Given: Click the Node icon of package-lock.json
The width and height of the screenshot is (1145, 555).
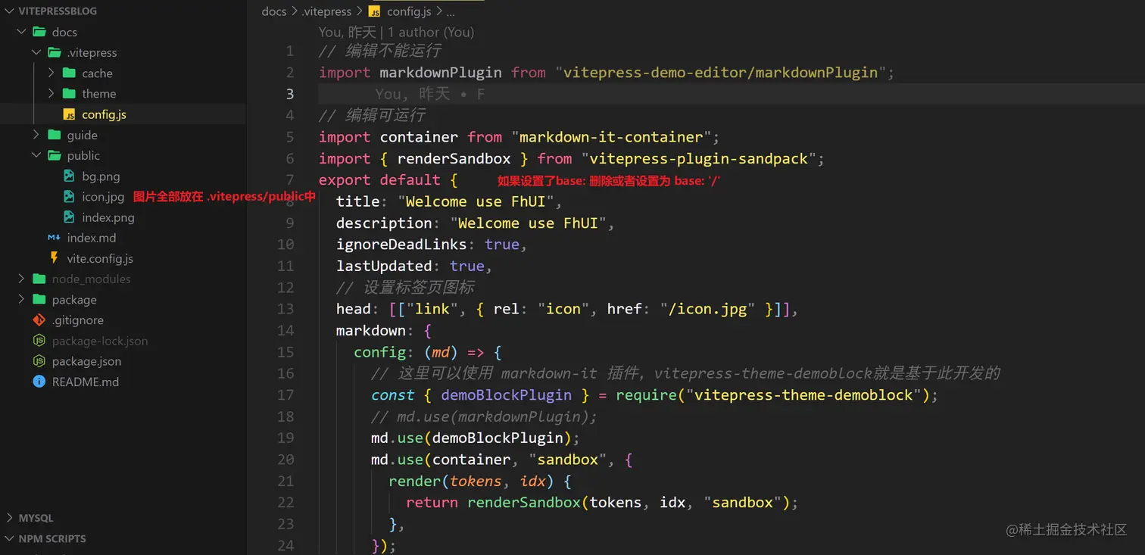Looking at the screenshot, I should click(39, 341).
